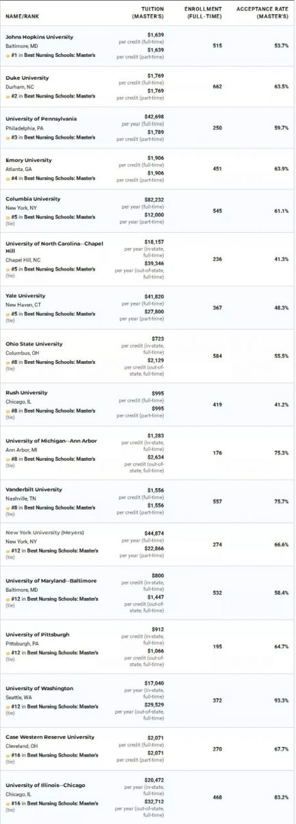
Task: Open the Johns Hopkins University link
Action: [x=39, y=36]
